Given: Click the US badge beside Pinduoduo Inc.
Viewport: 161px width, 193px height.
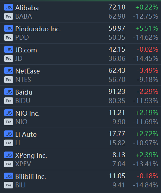Looking at the screenshot, I should pyautogui.click(x=9, y=28).
